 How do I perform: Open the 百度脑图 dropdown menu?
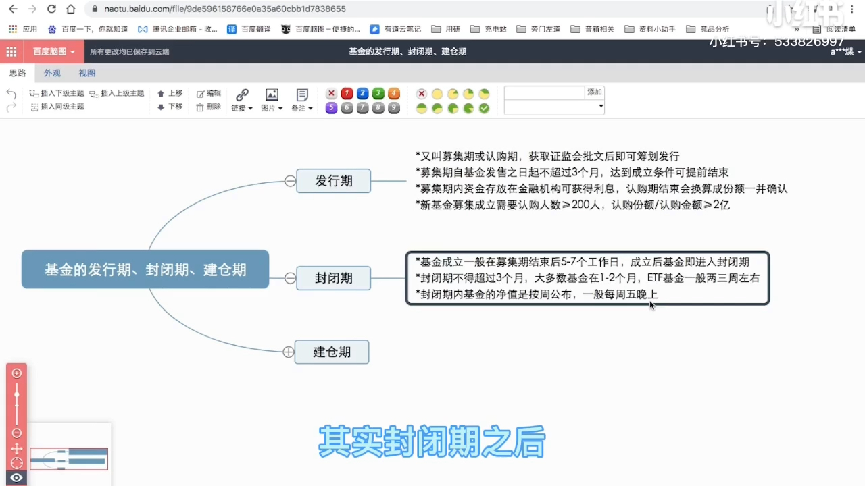(54, 51)
